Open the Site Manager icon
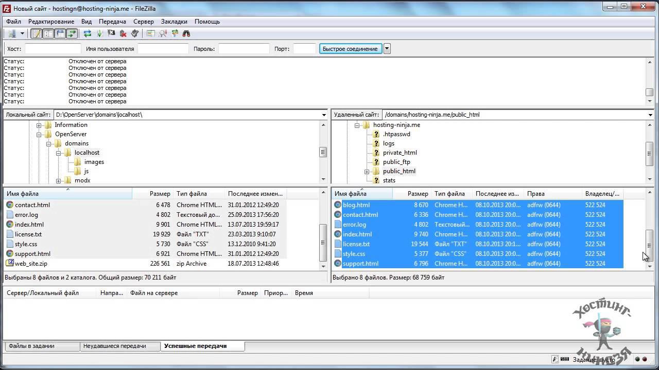 tap(11, 33)
